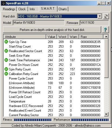The height and width of the screenshot is (128, 112).
Task: Click raw value 000000002E05
Action: point(91,42)
